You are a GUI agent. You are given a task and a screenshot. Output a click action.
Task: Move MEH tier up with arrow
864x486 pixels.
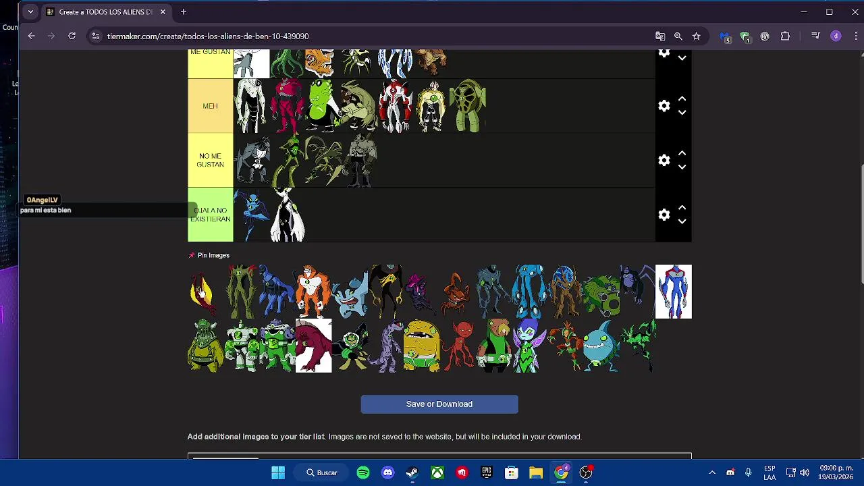682,99
